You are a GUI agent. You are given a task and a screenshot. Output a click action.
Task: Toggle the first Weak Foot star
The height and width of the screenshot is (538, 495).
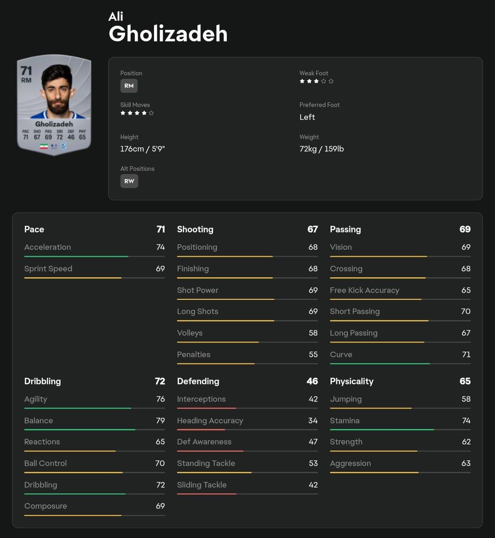tap(302, 81)
